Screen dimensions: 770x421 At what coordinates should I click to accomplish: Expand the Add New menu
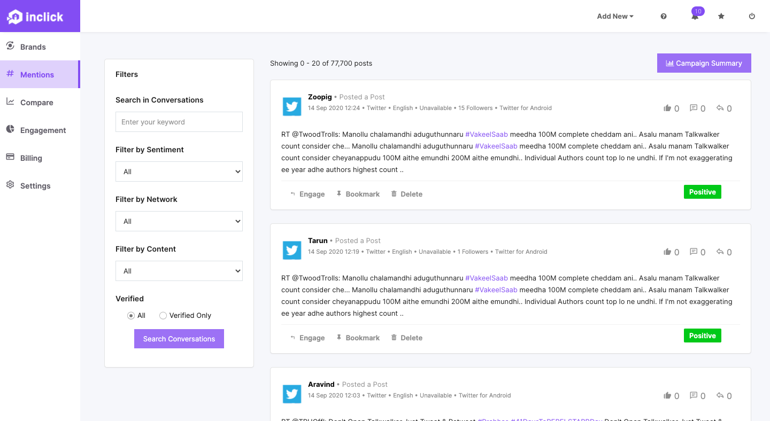point(615,17)
